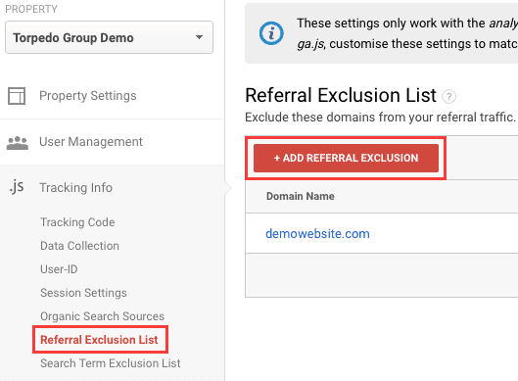The image size is (518, 381).
Task: Click the PROPERTY label above the dropdown
Action: click(x=31, y=9)
